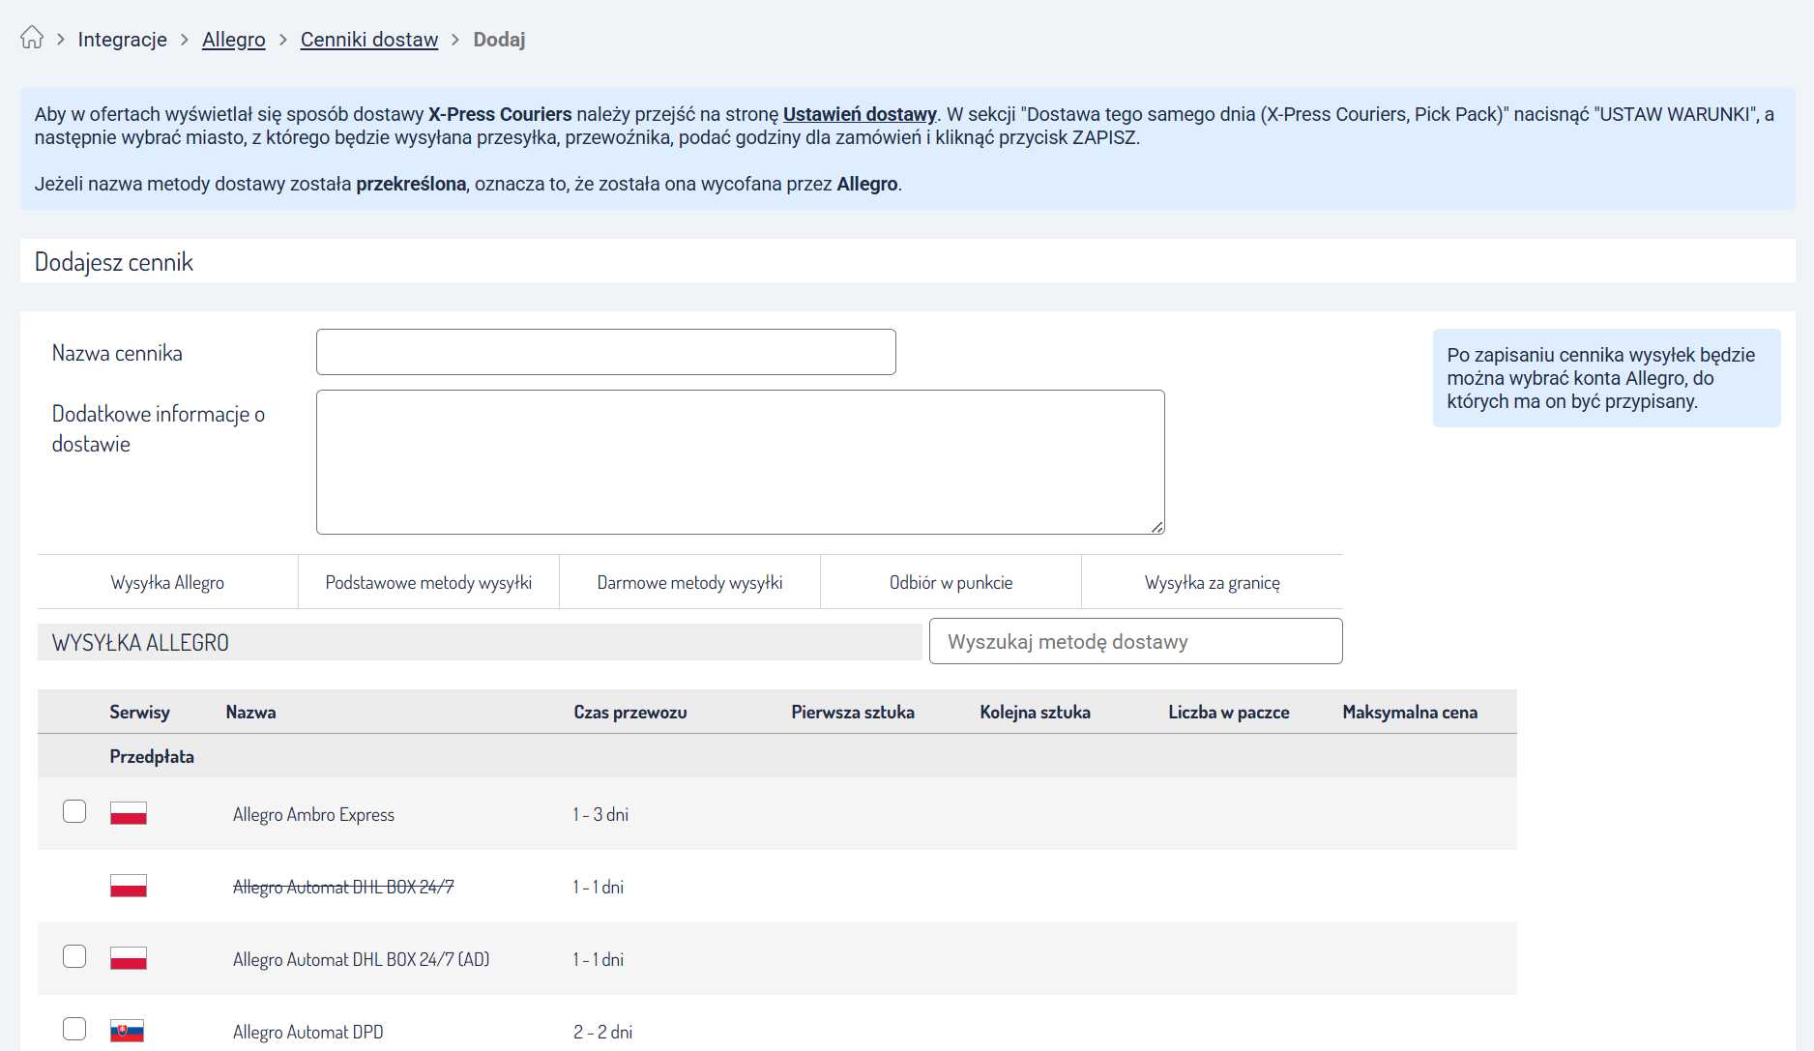1814x1051 pixels.
Task: Click the textarea resize handle corner
Action: 1157,527
